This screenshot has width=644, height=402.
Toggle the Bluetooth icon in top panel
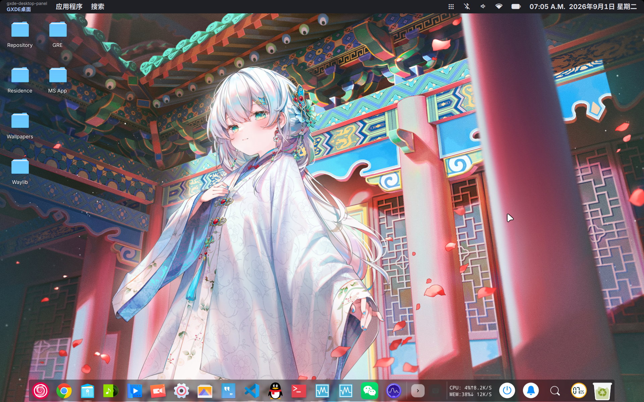coord(467,6)
